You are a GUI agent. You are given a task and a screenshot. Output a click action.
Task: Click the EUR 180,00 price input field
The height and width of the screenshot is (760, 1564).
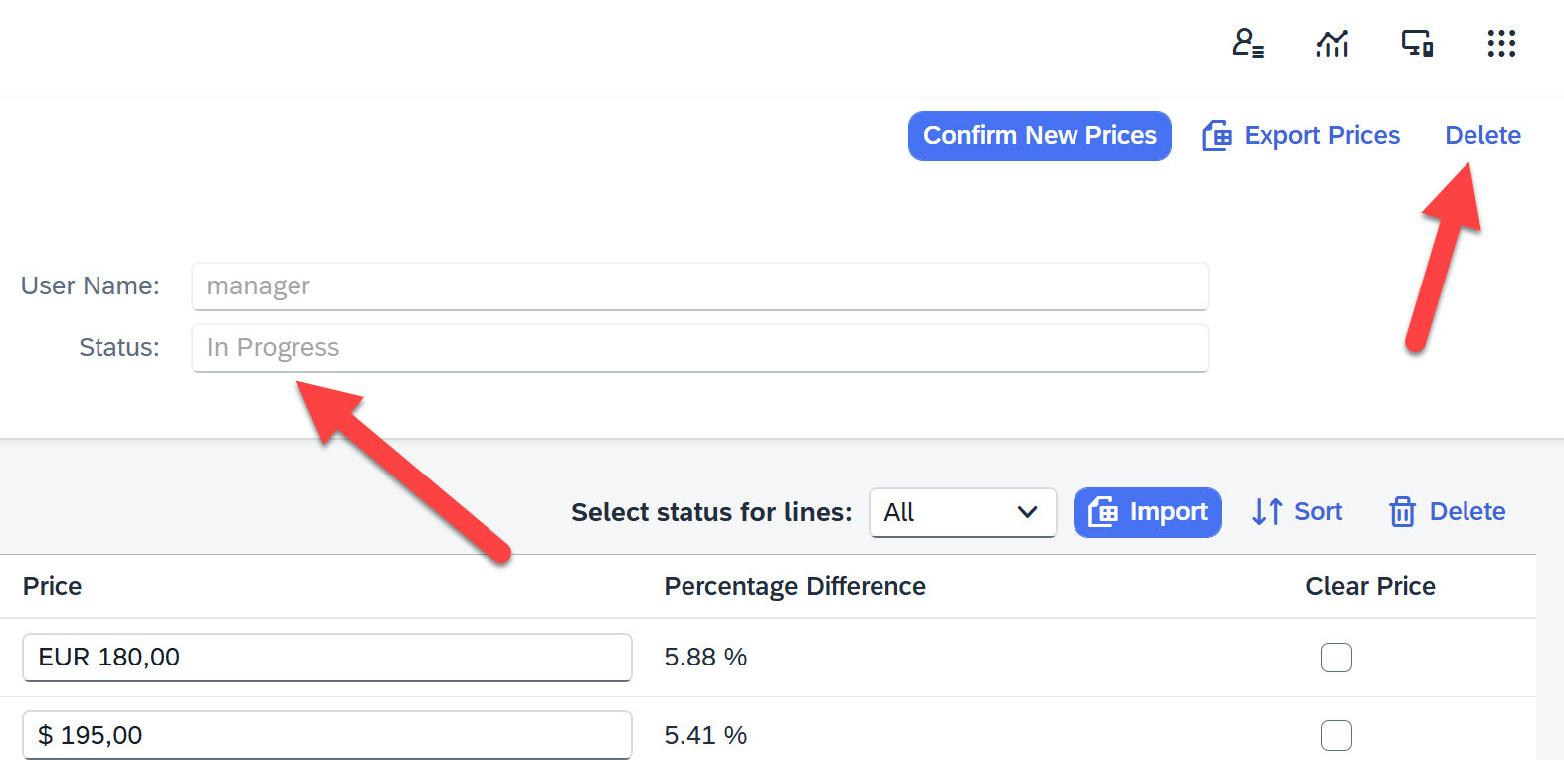click(326, 658)
